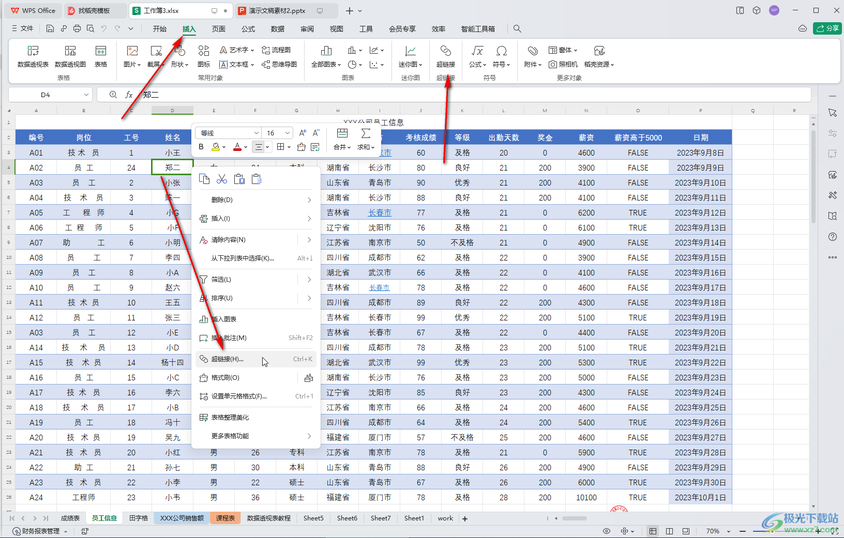The height and width of the screenshot is (538, 844).
Task: Open the 文件 file menu button
Action: 23,29
